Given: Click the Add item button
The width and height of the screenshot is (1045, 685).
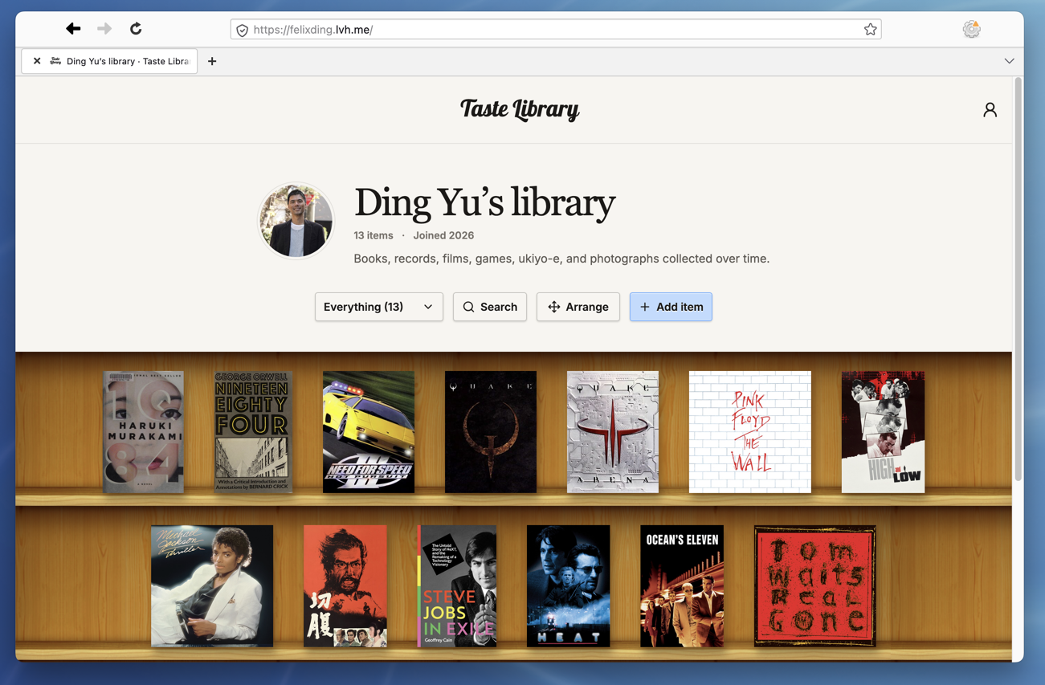Looking at the screenshot, I should point(671,307).
